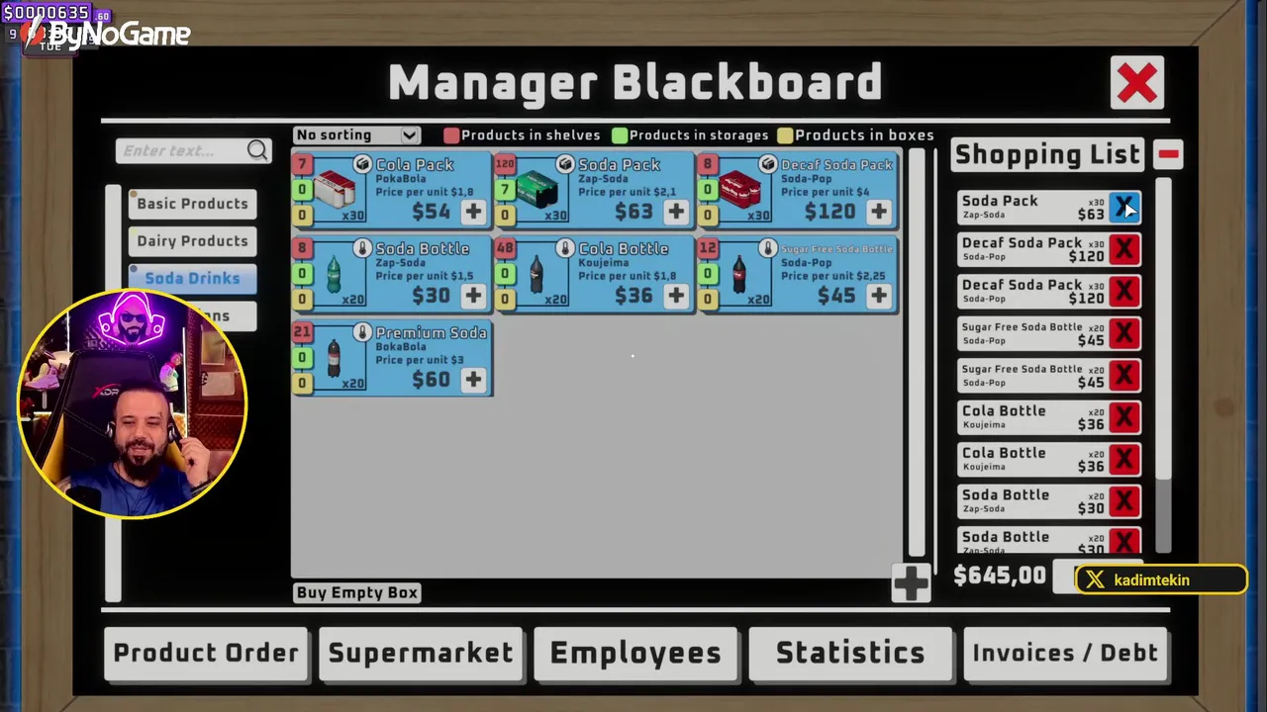Click Soda Bottle temperature icon
Viewport: 1267px width, 712px height.
(362, 248)
